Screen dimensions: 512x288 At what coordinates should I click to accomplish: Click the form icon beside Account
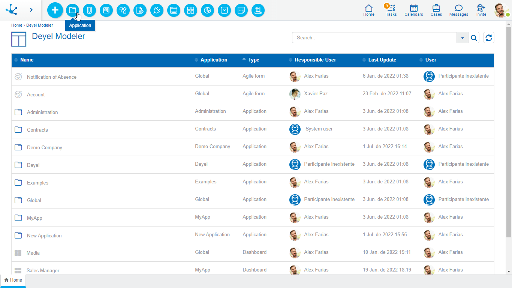18,94
